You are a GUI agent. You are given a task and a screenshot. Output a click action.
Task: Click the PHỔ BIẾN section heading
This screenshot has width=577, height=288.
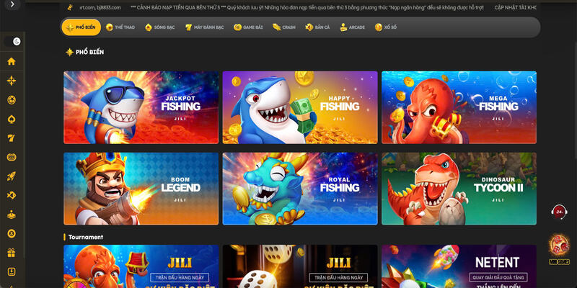tap(89, 52)
